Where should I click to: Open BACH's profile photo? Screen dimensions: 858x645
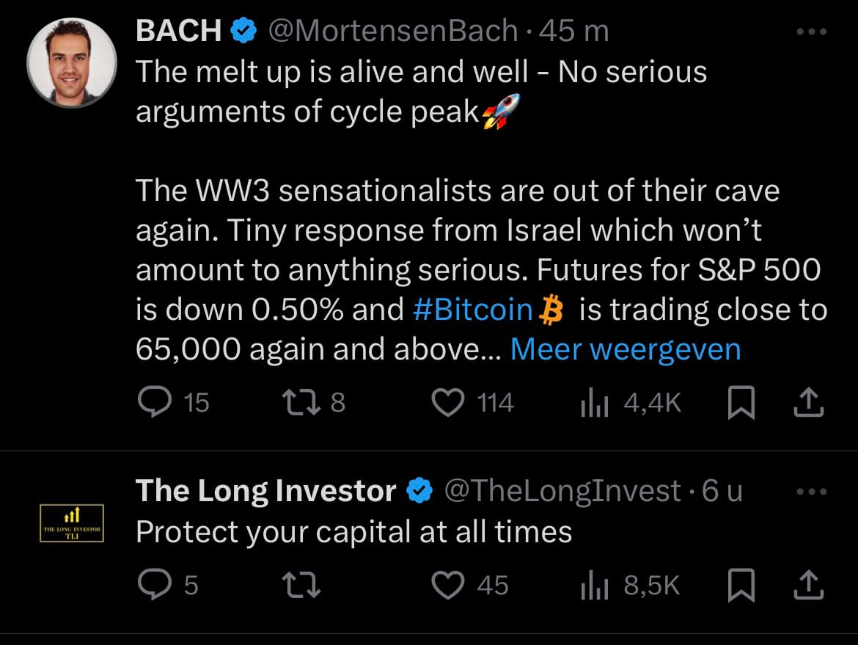coord(71,62)
